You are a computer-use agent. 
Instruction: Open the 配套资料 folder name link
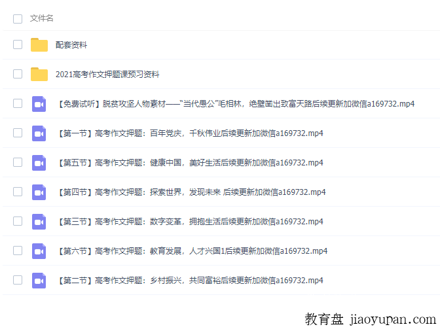point(71,45)
